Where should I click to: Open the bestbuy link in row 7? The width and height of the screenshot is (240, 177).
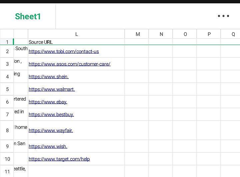point(51,115)
